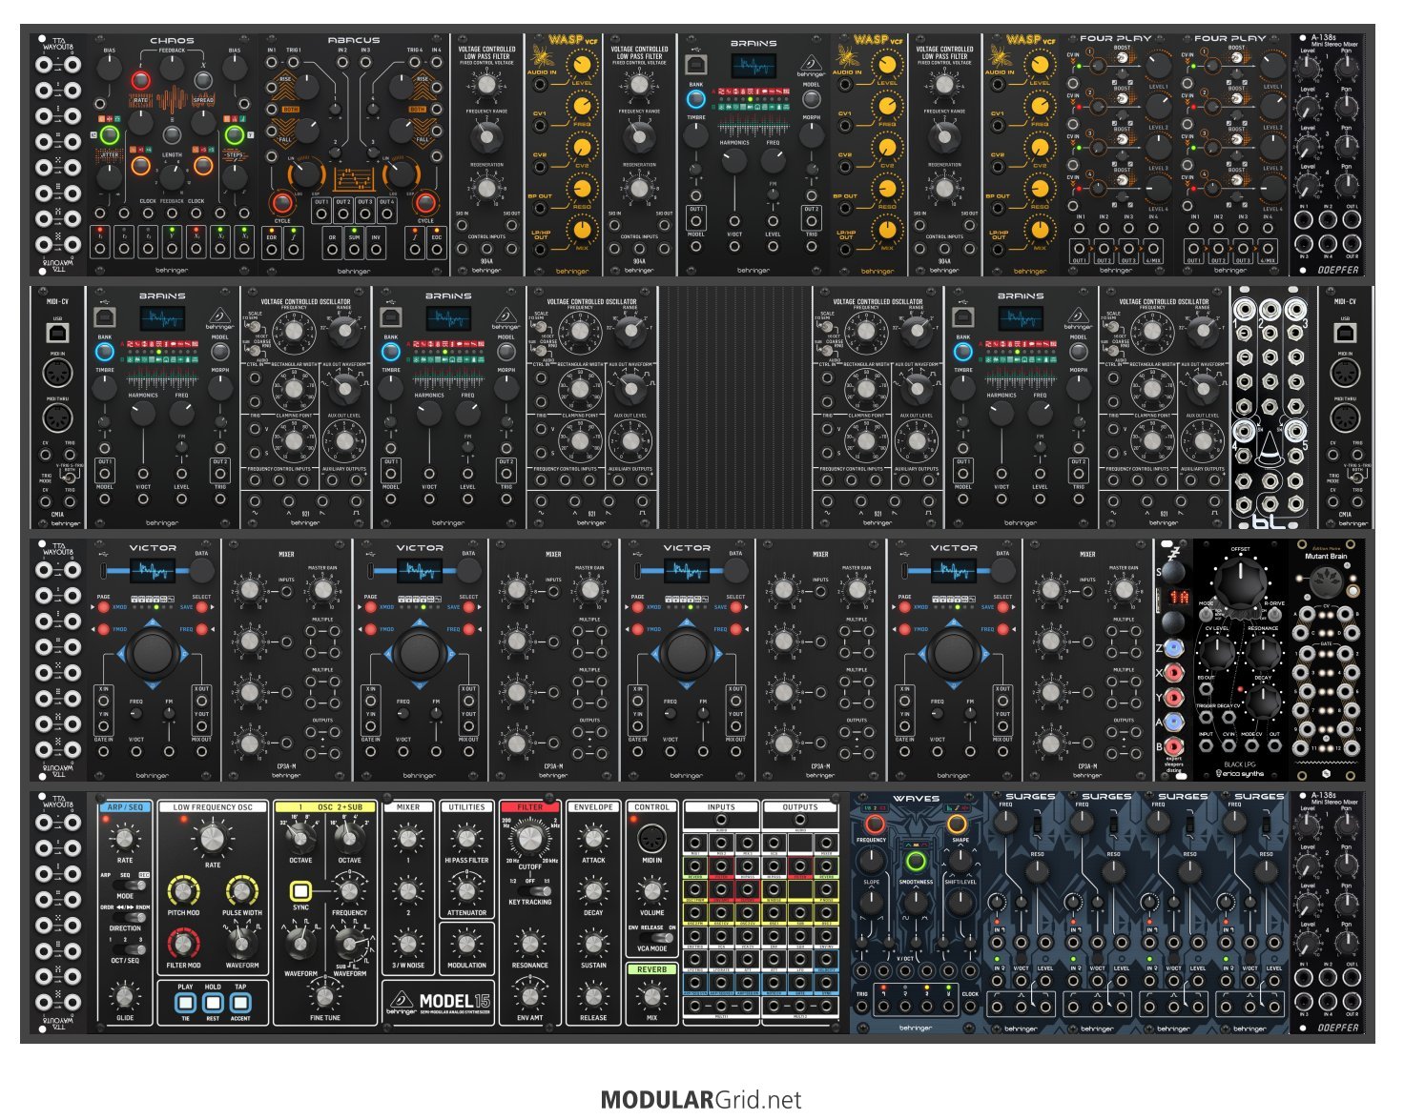Click the CHAOS module title
The width and height of the screenshot is (1404, 1120).
click(x=172, y=41)
